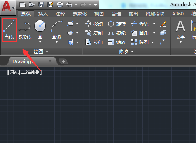The image size is (196, 143).
Task: Select the Drawing file tab
Action: pos(32,61)
